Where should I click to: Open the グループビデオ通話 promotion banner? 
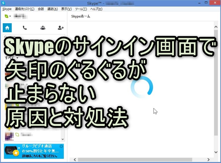(x=34, y=151)
